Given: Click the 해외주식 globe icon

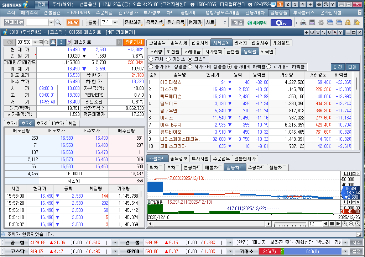Looking at the screenshot, I should click(x=257, y=23).
